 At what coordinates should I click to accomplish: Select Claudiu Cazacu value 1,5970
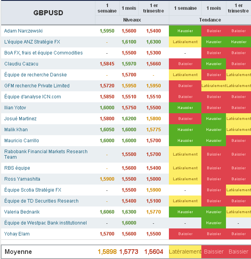pos(129,64)
